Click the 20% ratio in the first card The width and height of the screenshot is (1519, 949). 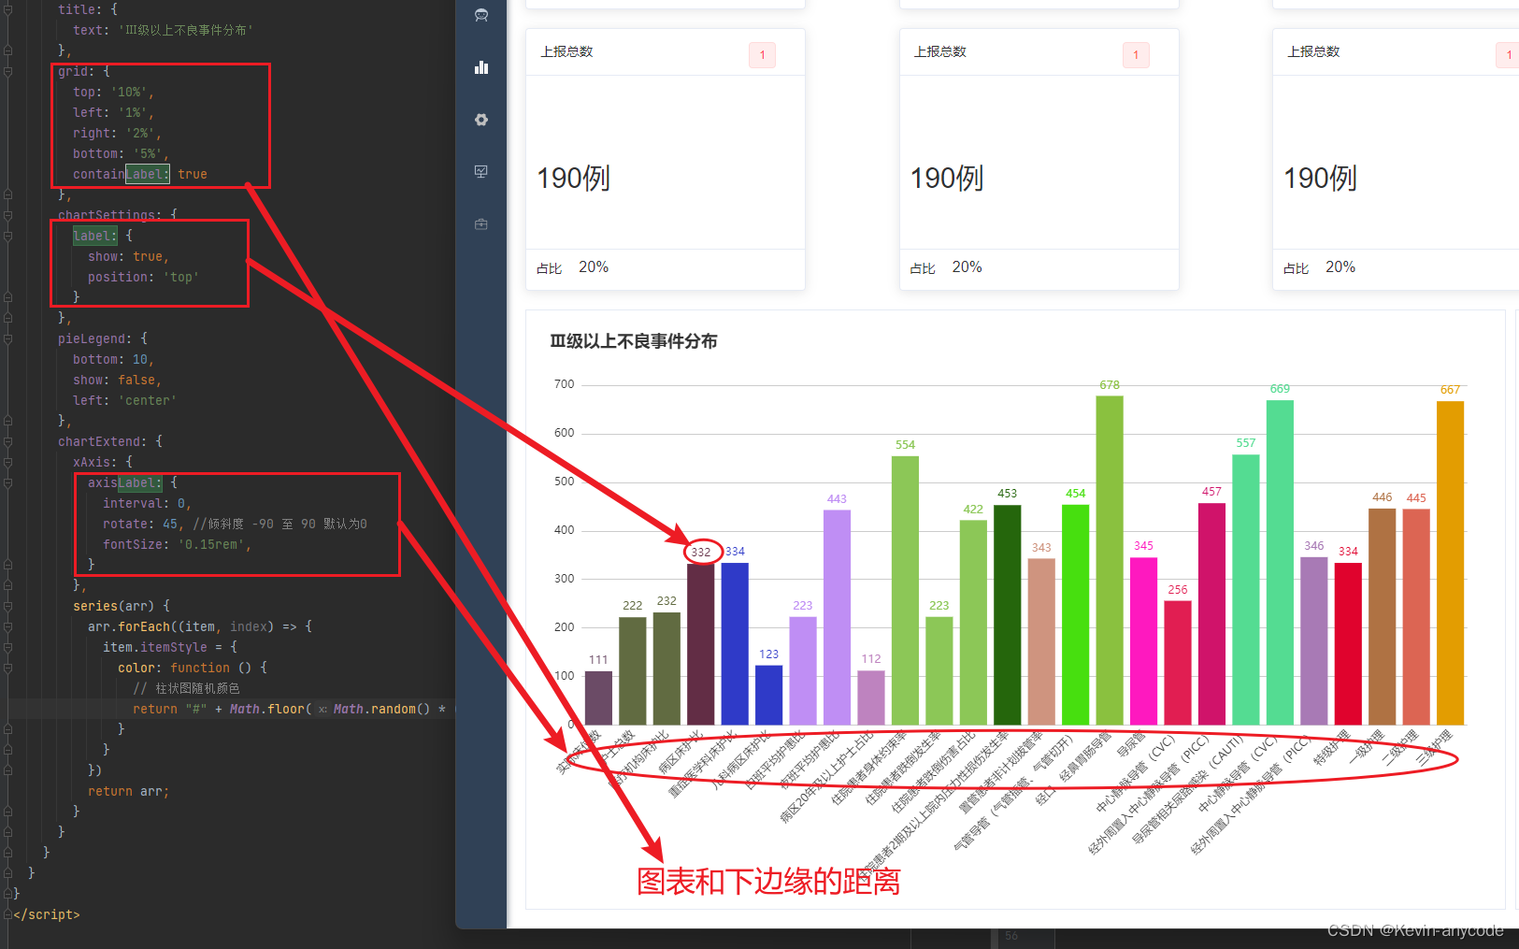pyautogui.click(x=594, y=267)
